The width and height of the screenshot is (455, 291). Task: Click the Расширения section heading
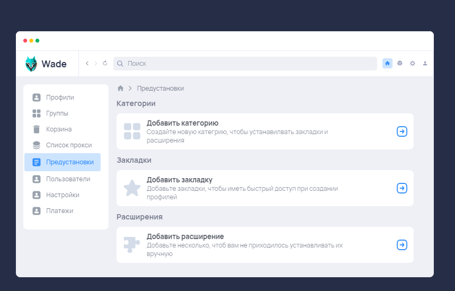point(140,217)
